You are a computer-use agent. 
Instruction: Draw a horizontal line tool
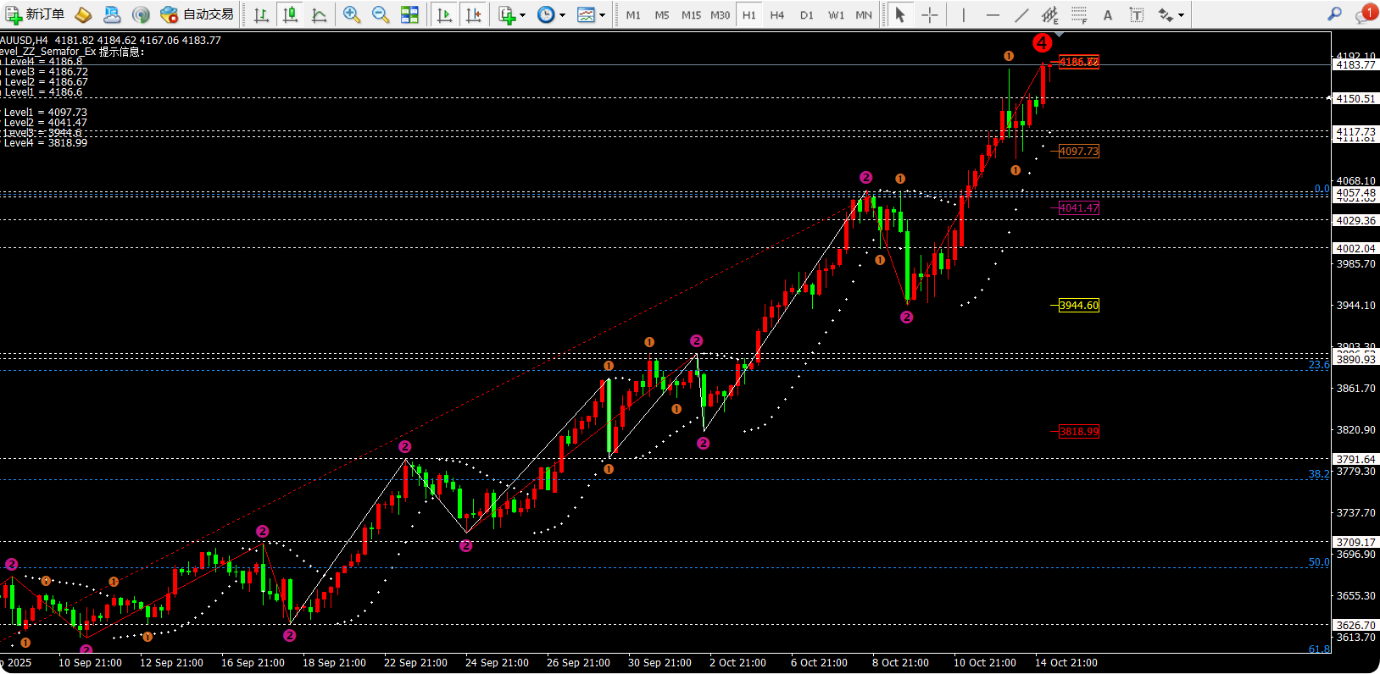pos(993,14)
